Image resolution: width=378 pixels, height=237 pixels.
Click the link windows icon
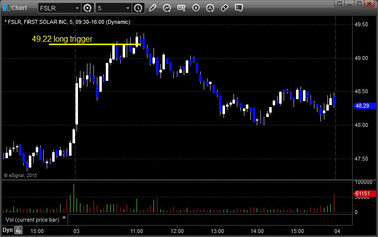(x=225, y=8)
